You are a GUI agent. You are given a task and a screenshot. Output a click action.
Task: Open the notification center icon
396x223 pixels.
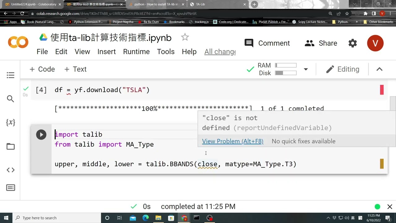(388, 218)
